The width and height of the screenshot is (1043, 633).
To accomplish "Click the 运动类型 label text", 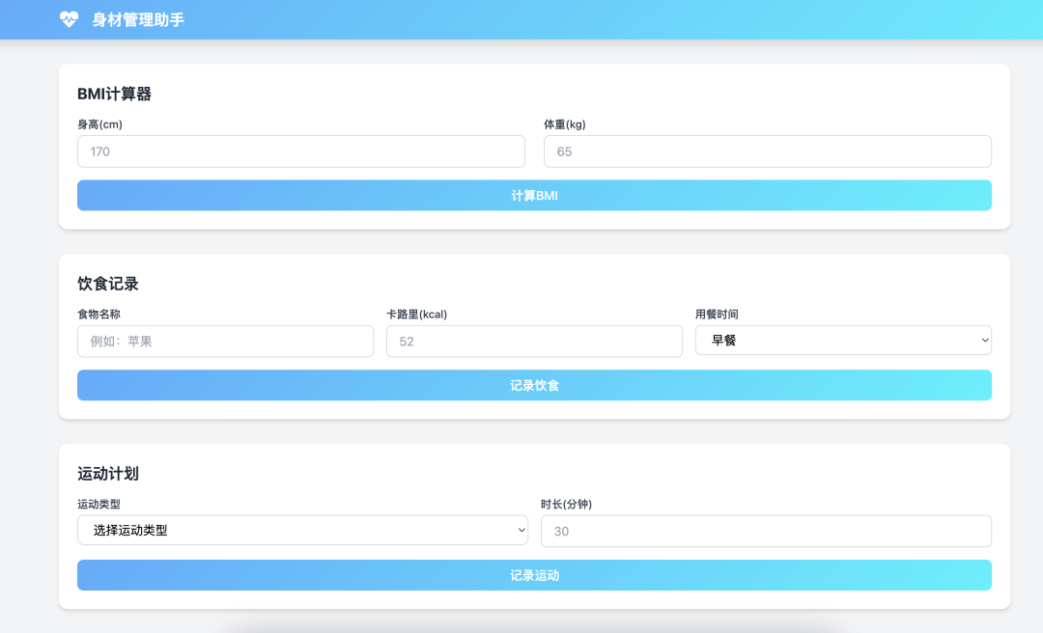I will pos(99,504).
